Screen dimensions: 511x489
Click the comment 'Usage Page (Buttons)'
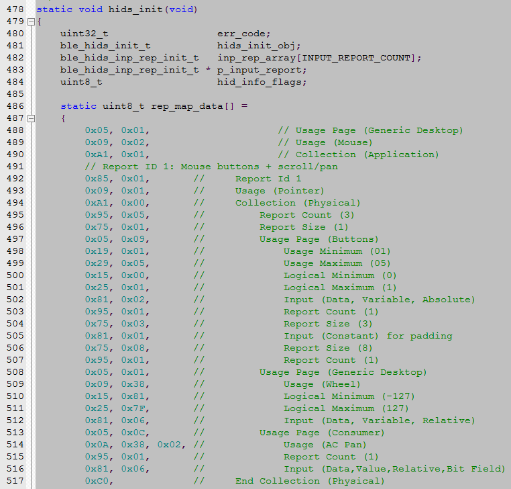click(x=319, y=239)
